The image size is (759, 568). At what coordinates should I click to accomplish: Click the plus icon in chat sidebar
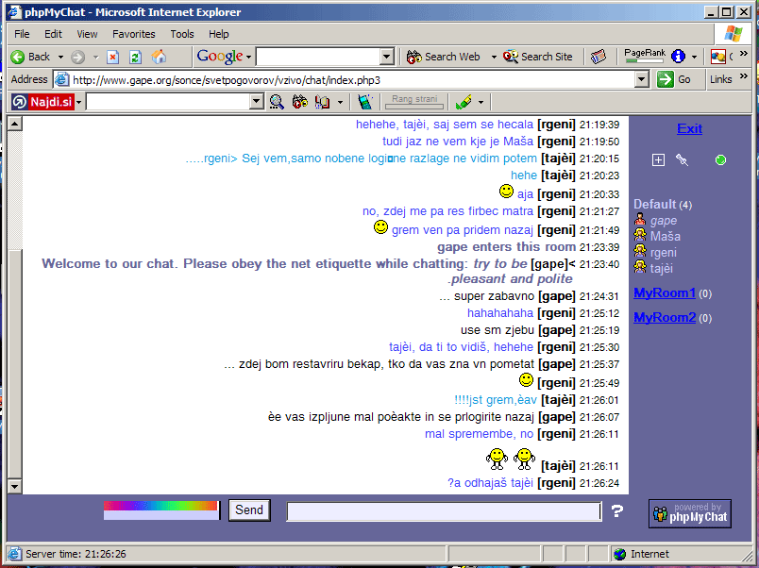point(658,160)
